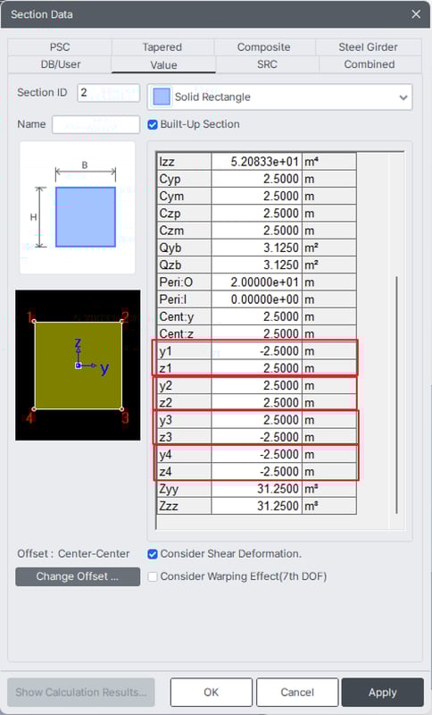Viewport: 432px width, 715px height.
Task: Select the z3 value cell
Action: 257,437
